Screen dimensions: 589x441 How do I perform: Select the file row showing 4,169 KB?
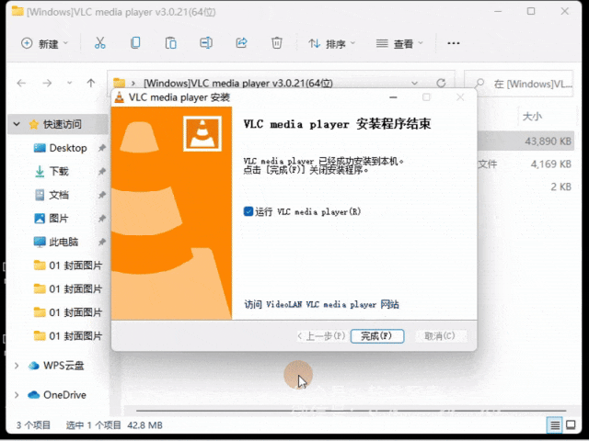pos(525,164)
